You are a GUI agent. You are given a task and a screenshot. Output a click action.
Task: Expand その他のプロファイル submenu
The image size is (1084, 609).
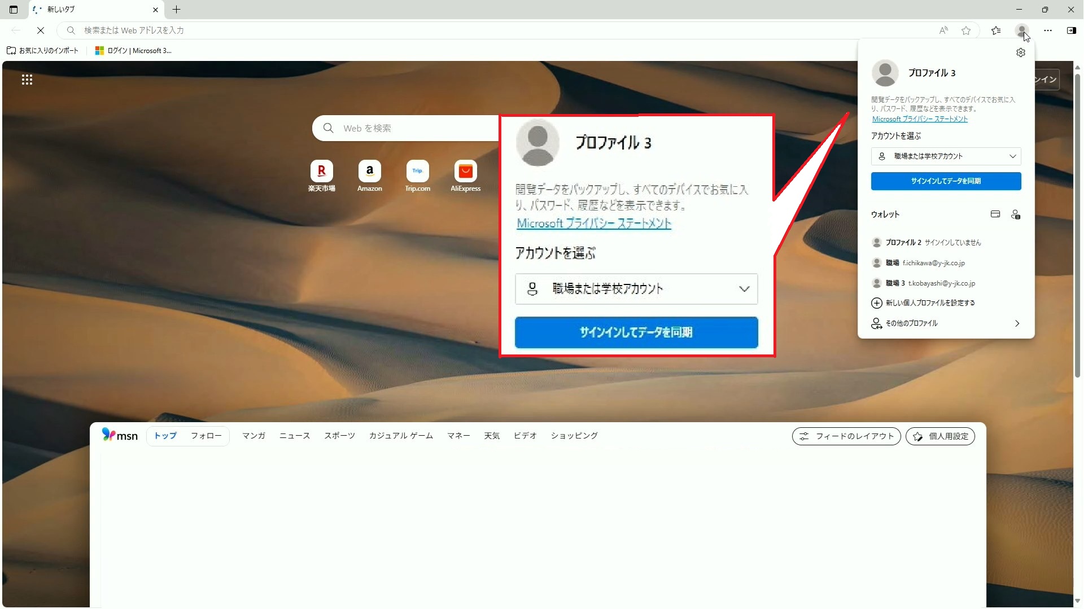pyautogui.click(x=946, y=323)
